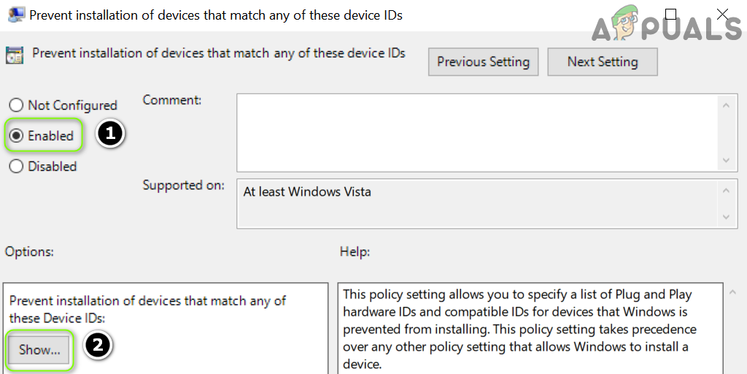Viewport: 747px width, 374px height.
Task: Click the Help description text pane
Action: (x=530, y=327)
